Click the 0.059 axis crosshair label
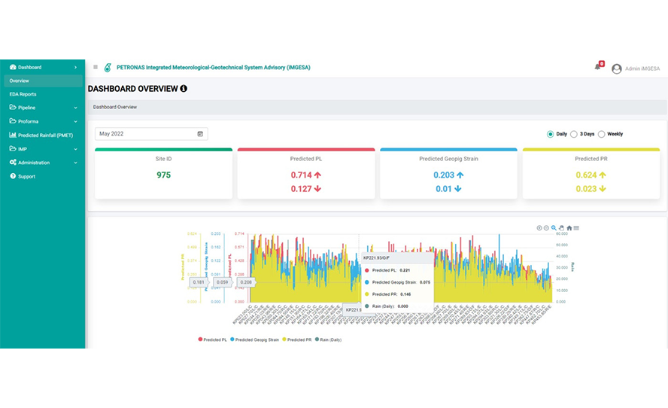This screenshot has height=408, width=668. click(223, 282)
